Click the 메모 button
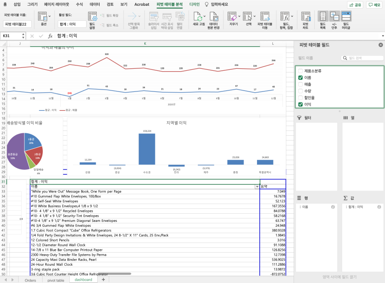 click(374, 5)
